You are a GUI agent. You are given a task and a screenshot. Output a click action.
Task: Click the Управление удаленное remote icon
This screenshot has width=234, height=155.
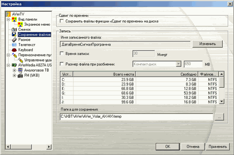20,60
